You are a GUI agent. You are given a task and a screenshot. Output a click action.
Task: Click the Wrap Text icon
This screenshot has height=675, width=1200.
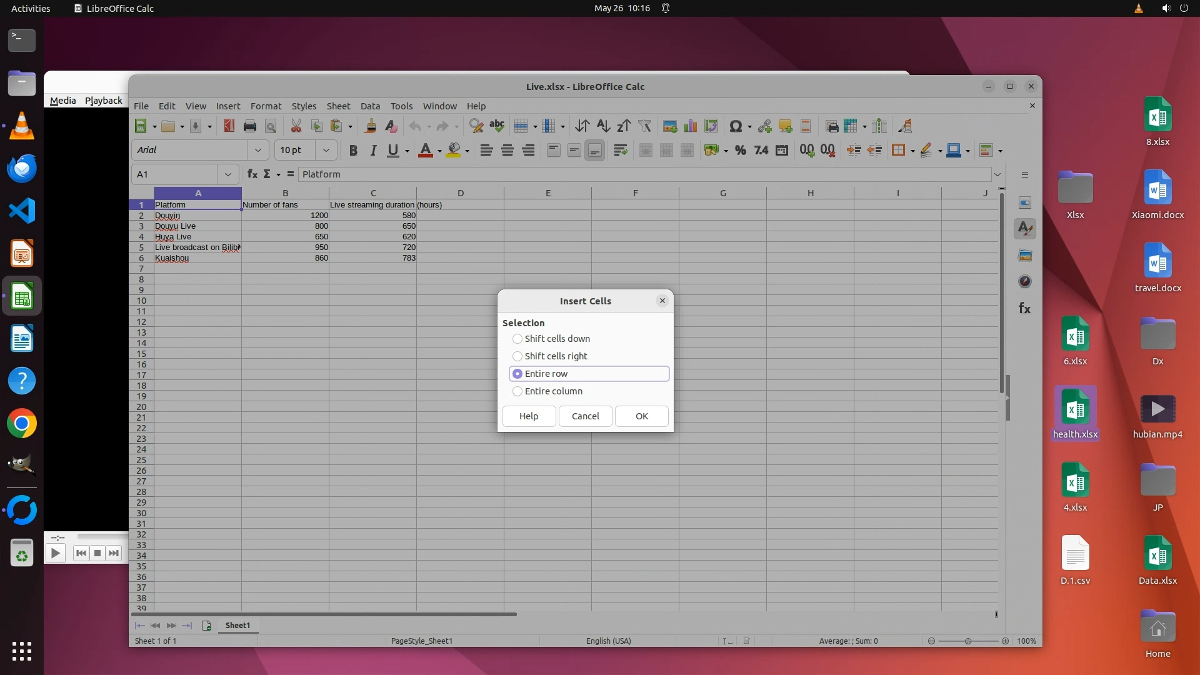[620, 150]
